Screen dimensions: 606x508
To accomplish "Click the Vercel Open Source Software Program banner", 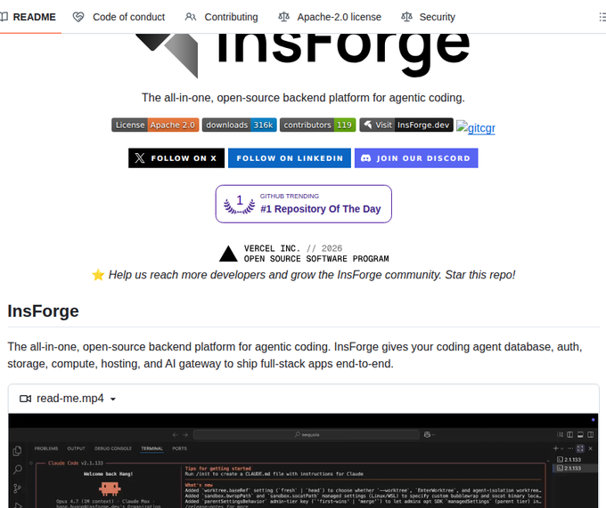I will 304,254.
